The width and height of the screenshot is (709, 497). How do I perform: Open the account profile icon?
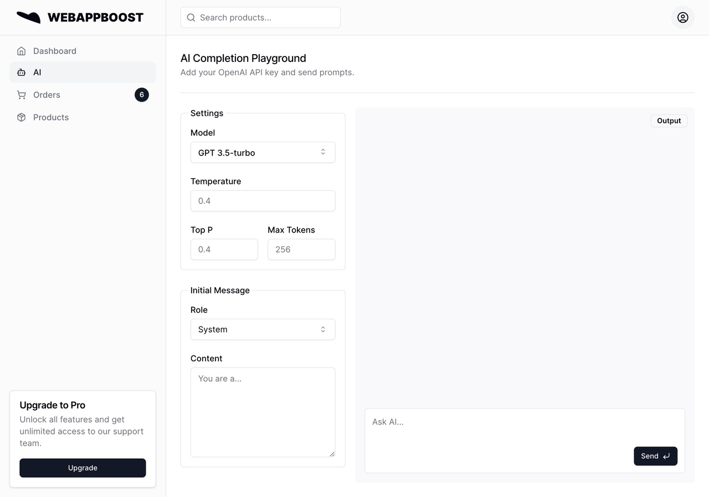tap(682, 17)
